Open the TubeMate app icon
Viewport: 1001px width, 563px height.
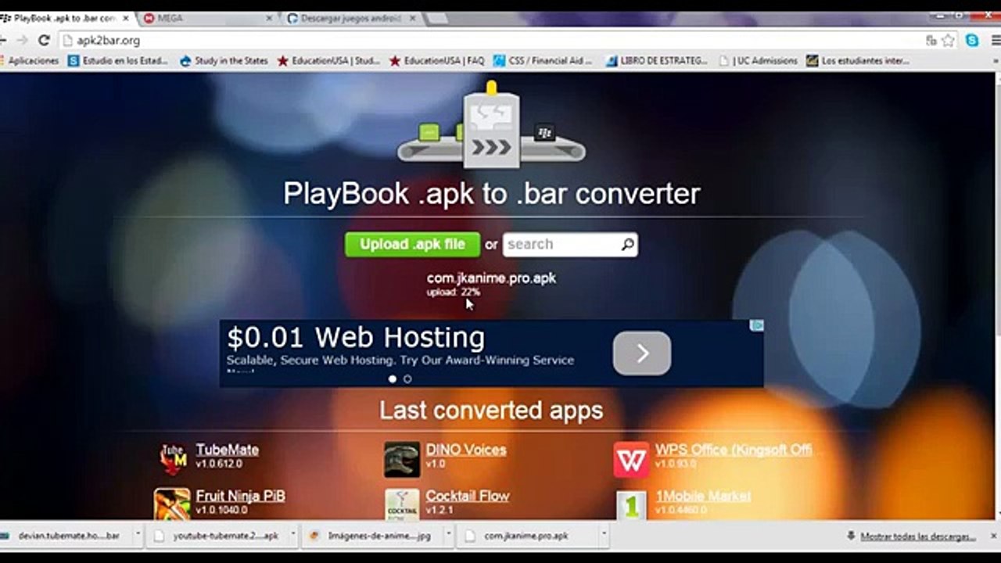[174, 459]
